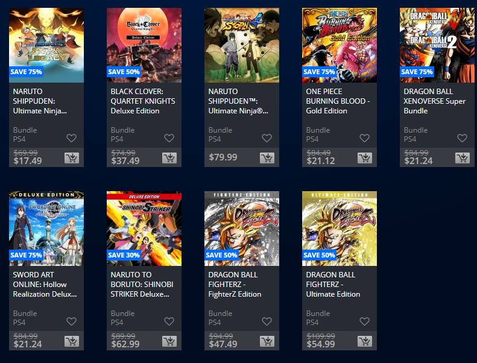The width and height of the screenshot is (477, 363).
Task: Open the Dragon Ball Xenoverse cover thumbnail
Action: pos(437,45)
